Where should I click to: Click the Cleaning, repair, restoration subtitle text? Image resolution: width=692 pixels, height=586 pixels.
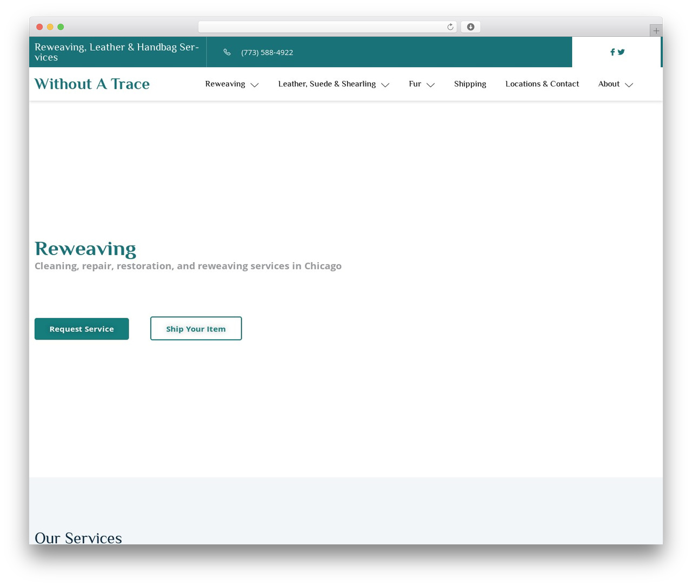click(x=188, y=266)
